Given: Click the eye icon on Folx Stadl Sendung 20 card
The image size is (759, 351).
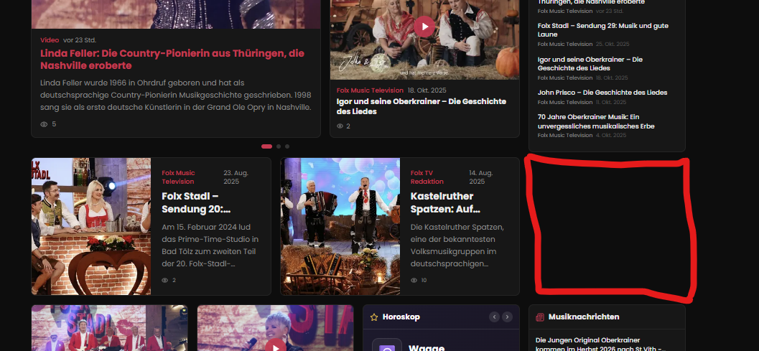Looking at the screenshot, I should 165,281.
